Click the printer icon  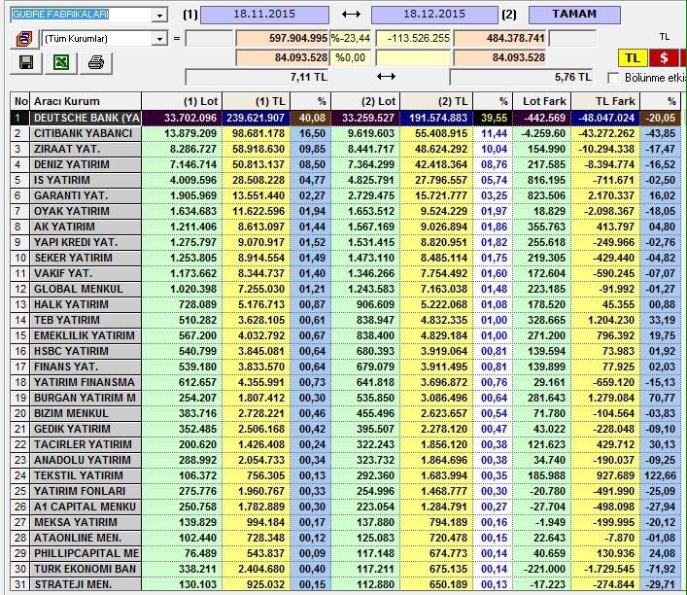tap(96, 63)
